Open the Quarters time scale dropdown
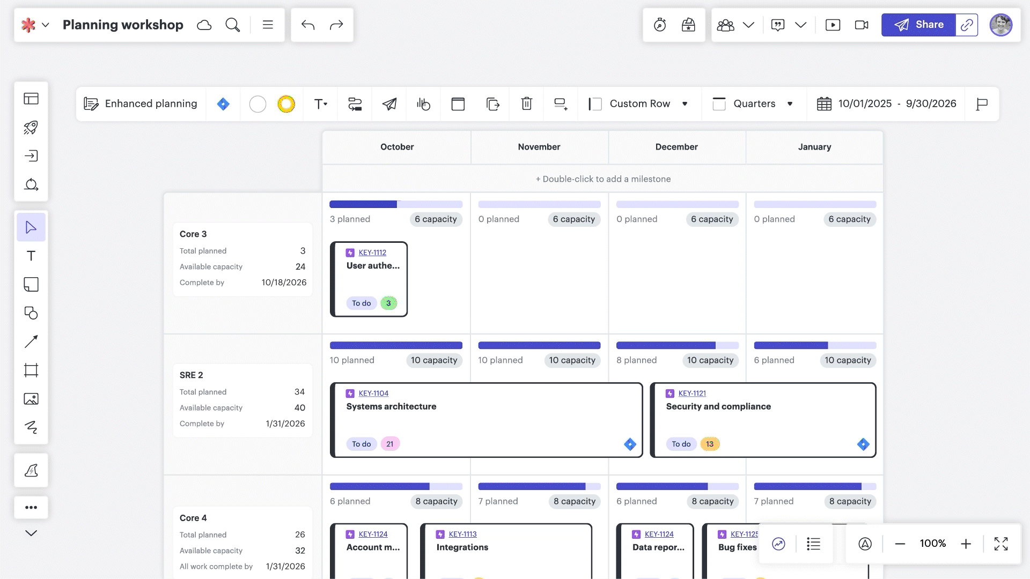Viewport: 1030px width, 579px height. pyautogui.click(x=790, y=103)
